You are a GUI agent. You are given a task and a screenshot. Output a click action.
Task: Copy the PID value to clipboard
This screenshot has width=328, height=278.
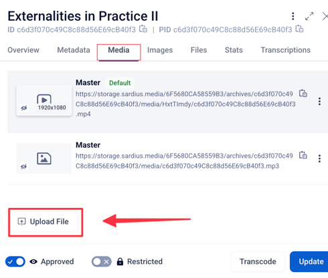click(299, 29)
